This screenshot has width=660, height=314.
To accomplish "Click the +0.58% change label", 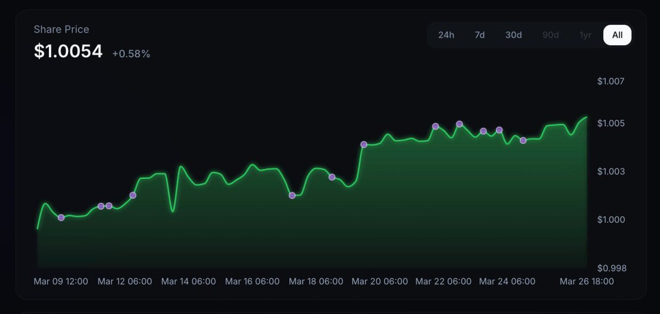I will click(131, 54).
